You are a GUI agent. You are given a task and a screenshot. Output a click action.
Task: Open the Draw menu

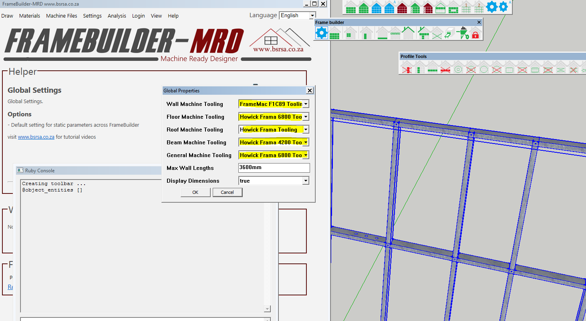[x=7, y=16]
